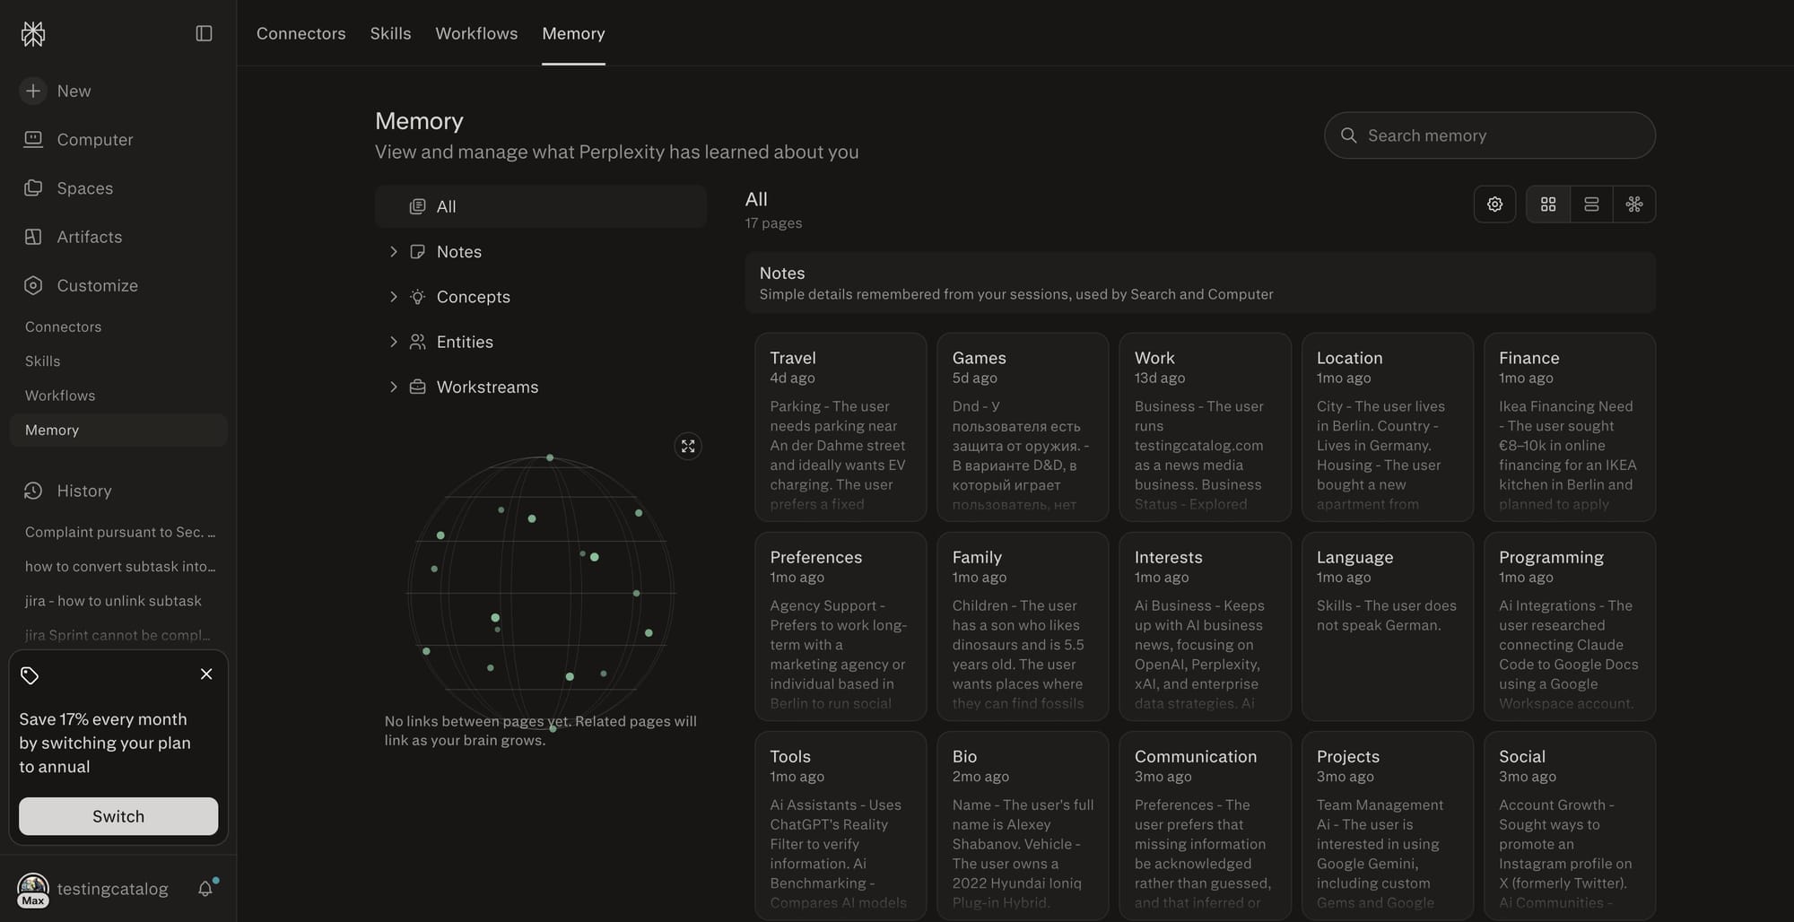
Task: Open the Tools memory card
Action: 840,825
